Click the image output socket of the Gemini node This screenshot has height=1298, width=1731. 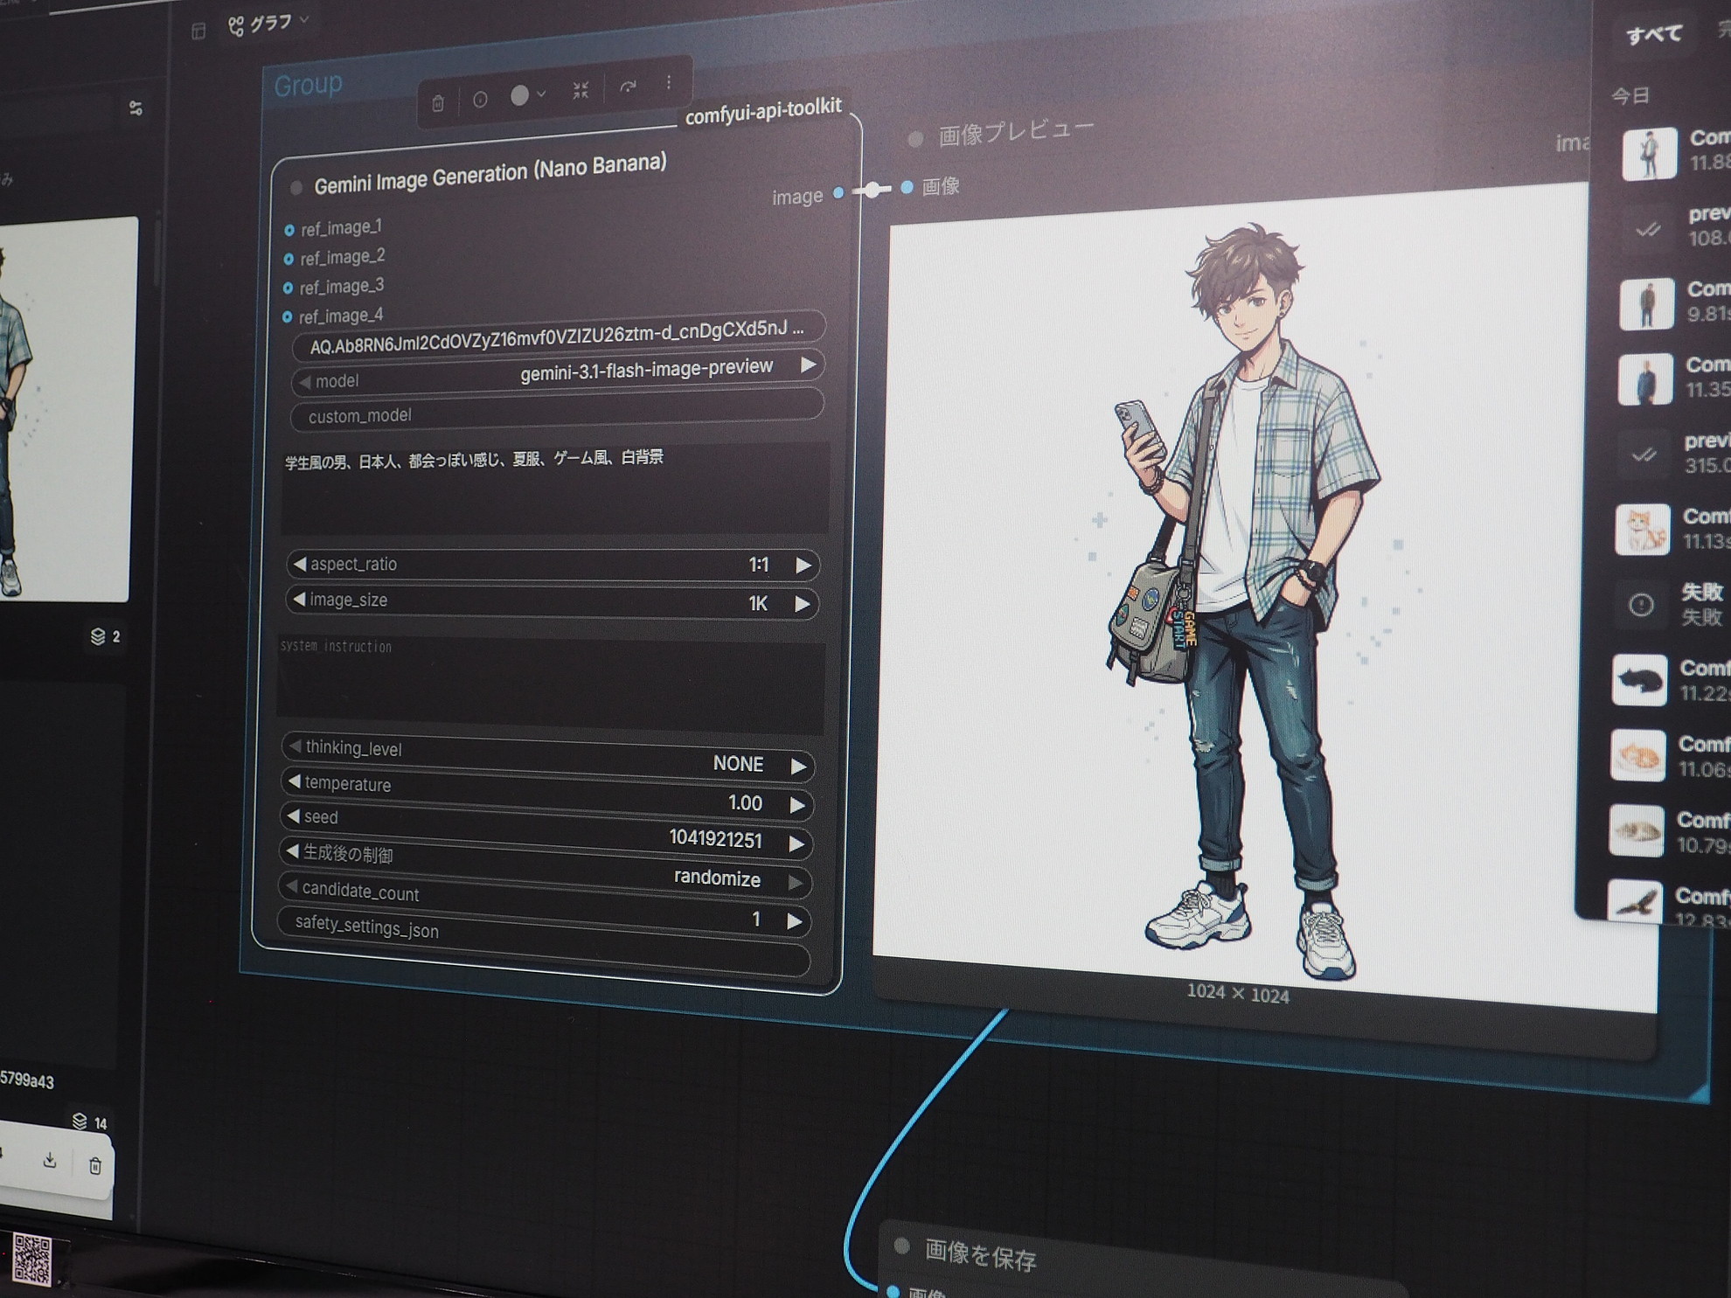[838, 193]
